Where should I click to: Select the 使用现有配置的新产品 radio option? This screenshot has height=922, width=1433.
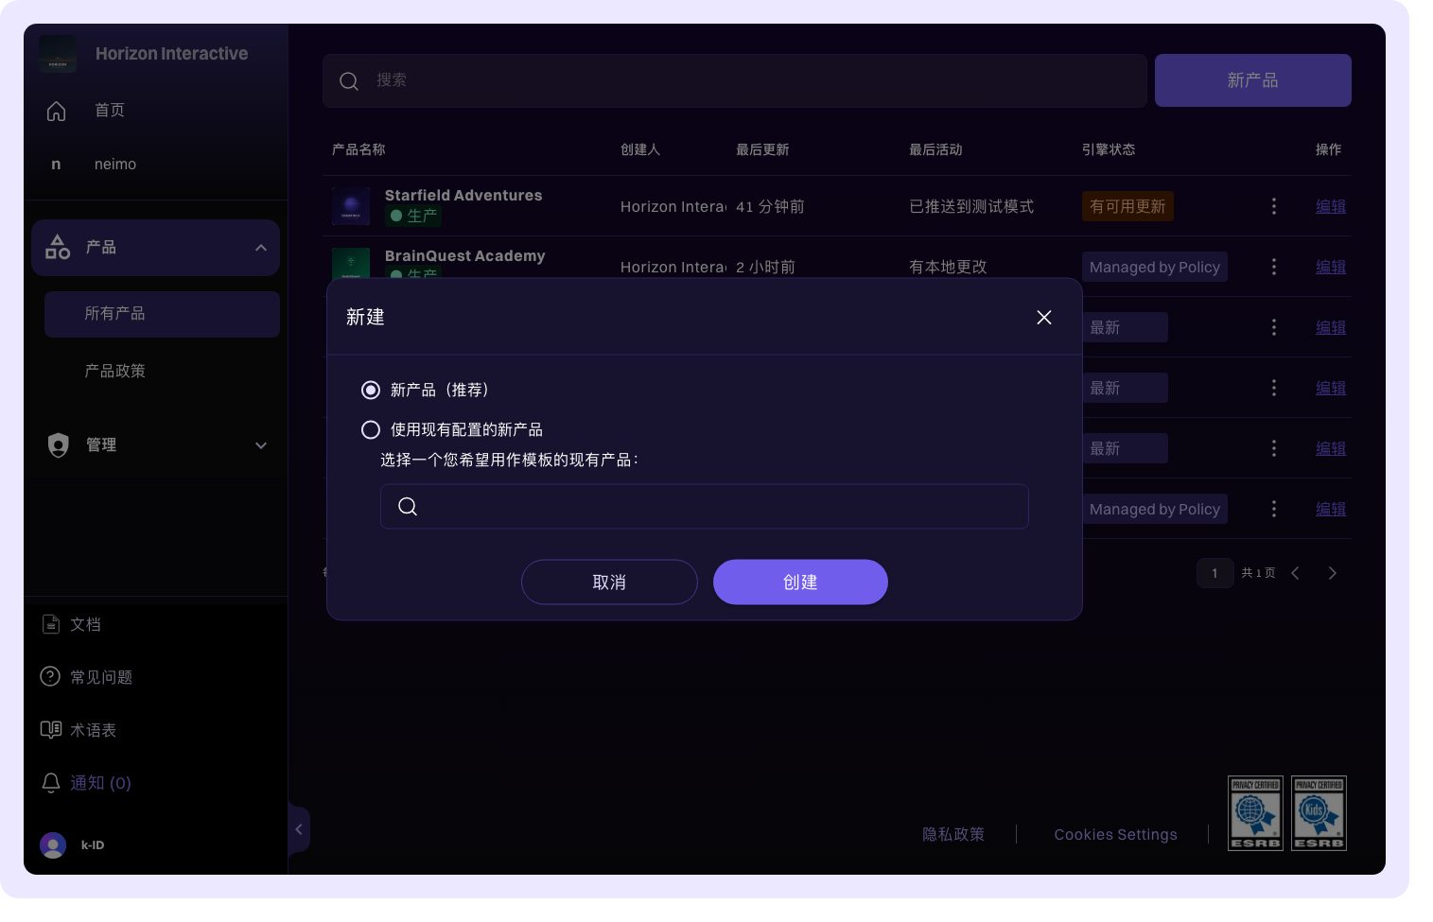point(371,429)
